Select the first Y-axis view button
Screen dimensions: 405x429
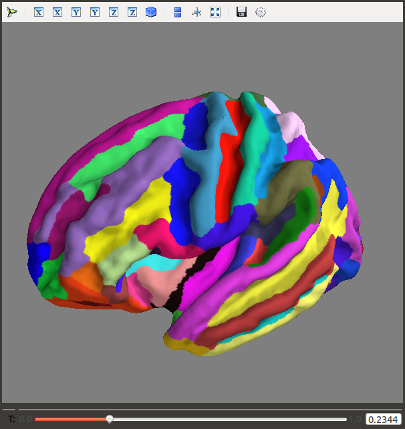76,12
